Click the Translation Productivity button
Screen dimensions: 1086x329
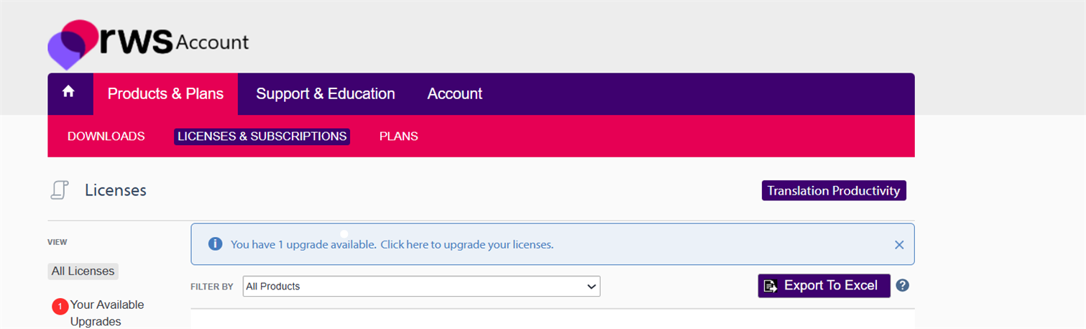click(x=834, y=191)
